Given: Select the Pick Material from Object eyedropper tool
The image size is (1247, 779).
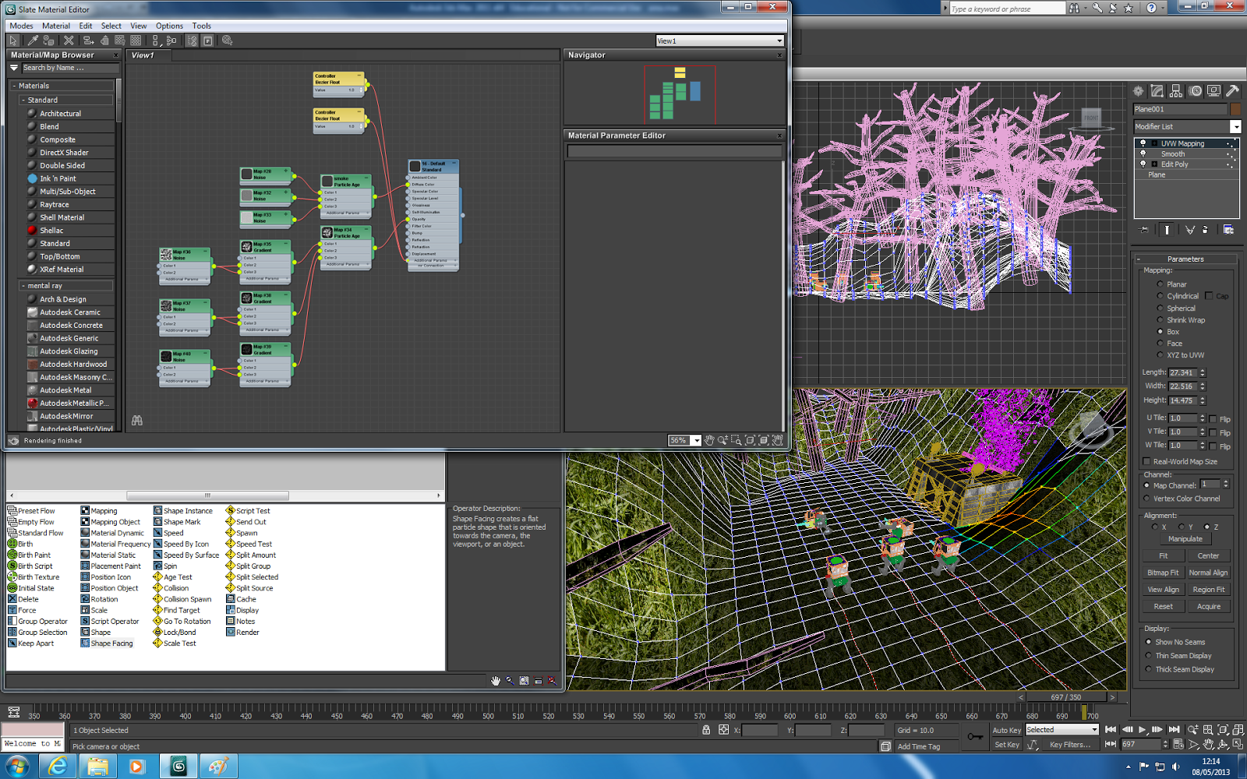Looking at the screenshot, I should (x=34, y=40).
